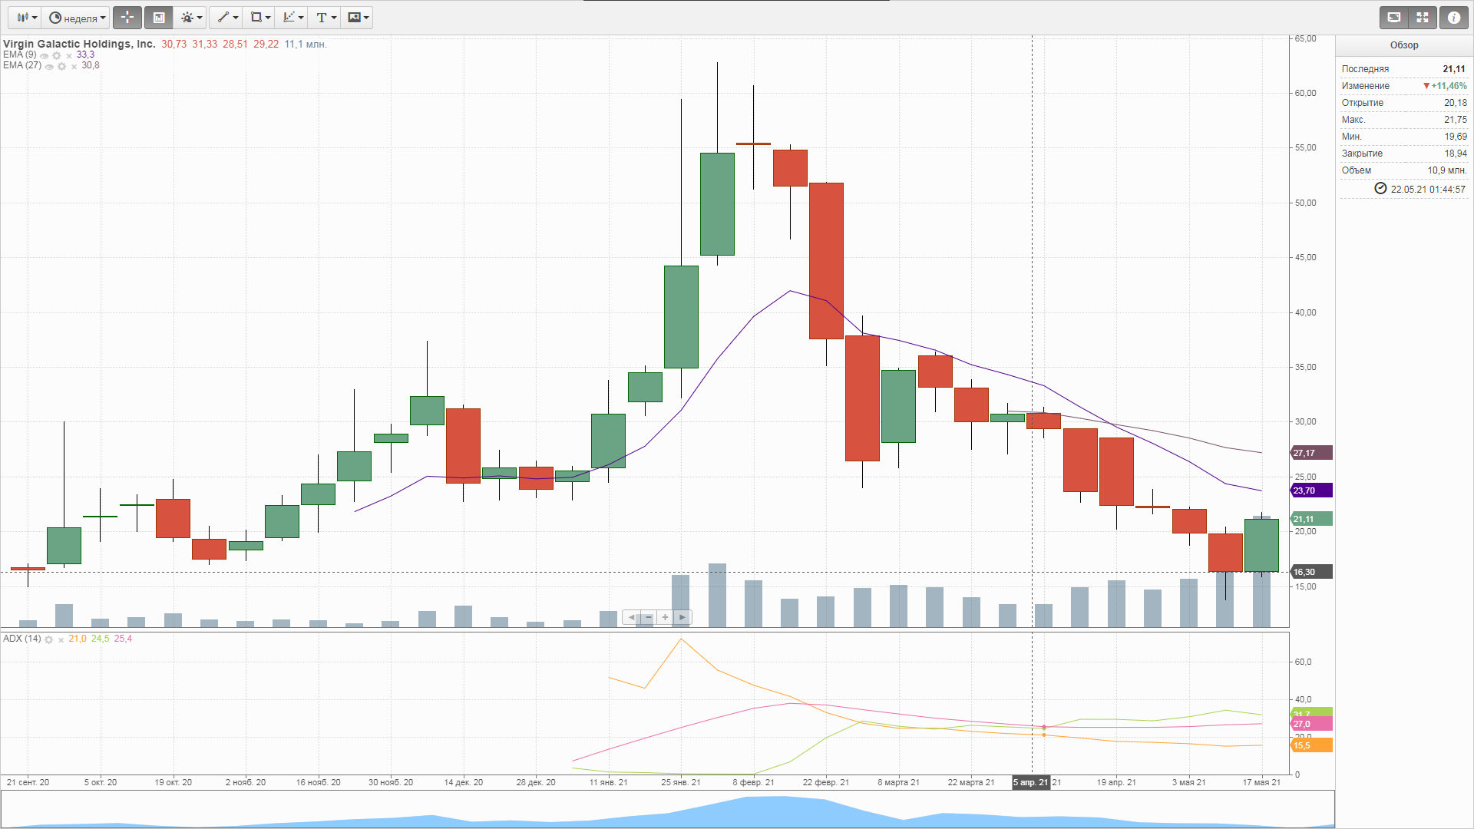
Task: Toggle the crosshair cursor tool
Action: 127,18
